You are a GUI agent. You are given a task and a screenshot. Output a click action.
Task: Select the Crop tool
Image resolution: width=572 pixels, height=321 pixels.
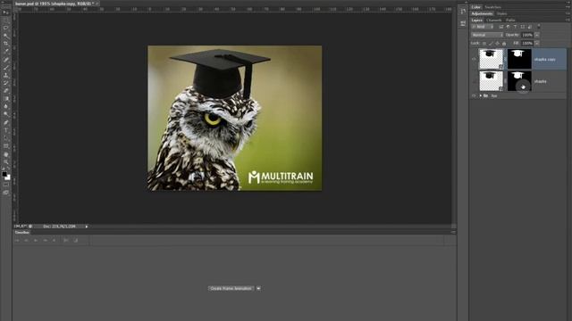(5, 44)
